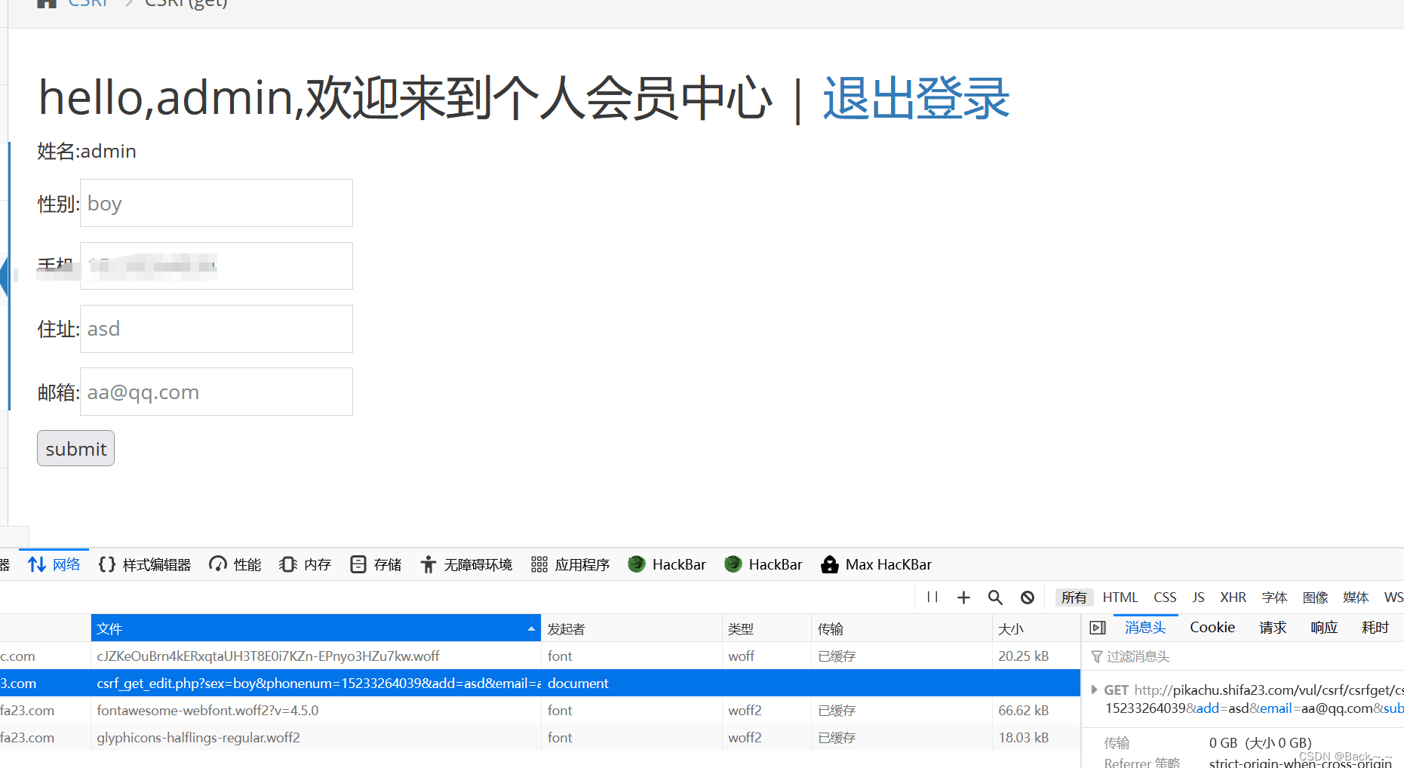The height and width of the screenshot is (768, 1404).
Task: Sort by 发起者 column header
Action: [631, 628]
